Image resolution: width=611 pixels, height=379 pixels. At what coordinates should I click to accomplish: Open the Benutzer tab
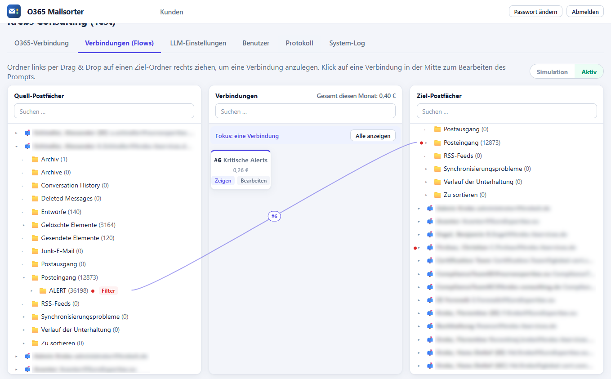(256, 43)
